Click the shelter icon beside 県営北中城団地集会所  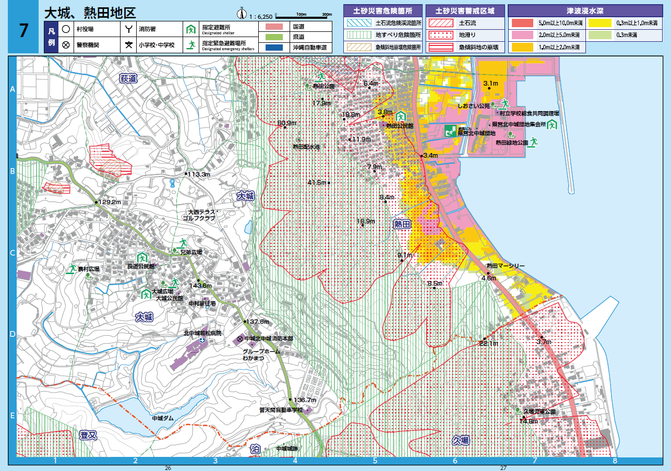point(552,125)
